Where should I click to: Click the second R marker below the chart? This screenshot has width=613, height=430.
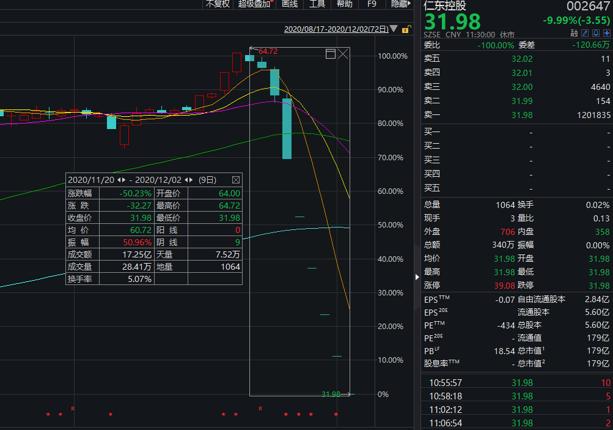260,409
